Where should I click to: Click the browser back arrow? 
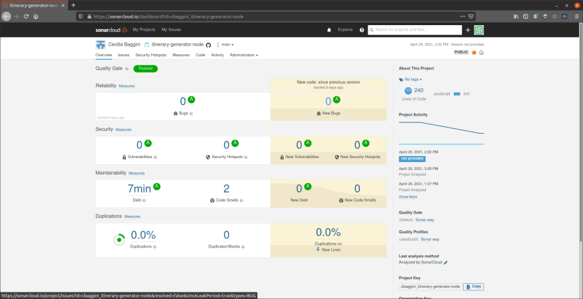point(7,17)
